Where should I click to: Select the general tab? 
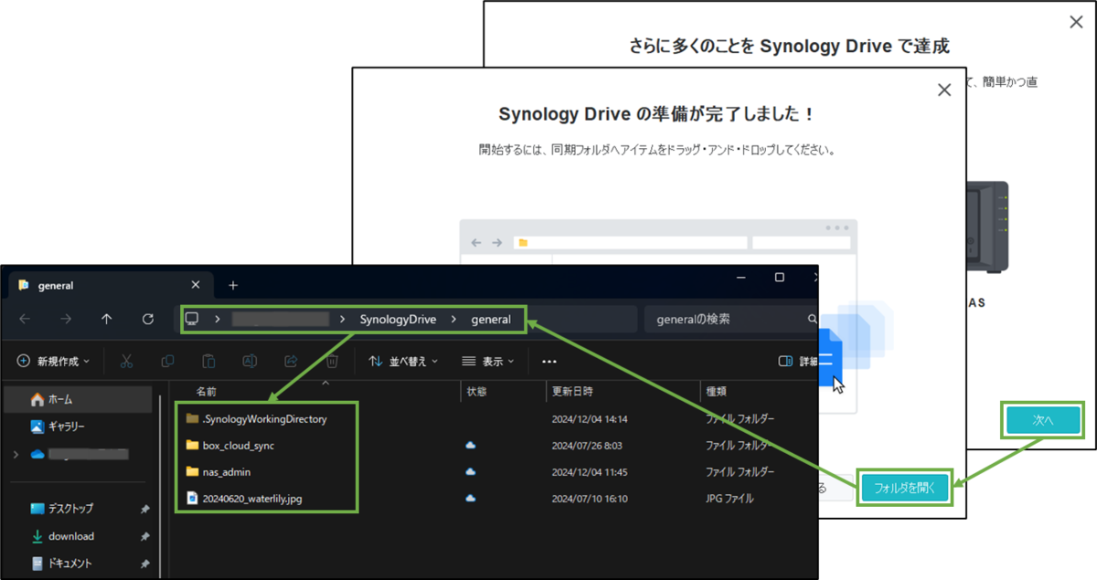pyautogui.click(x=109, y=285)
